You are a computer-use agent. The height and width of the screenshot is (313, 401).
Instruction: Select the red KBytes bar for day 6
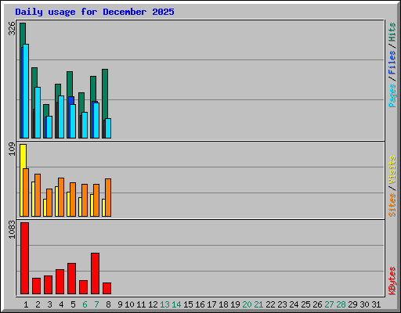click(x=83, y=287)
